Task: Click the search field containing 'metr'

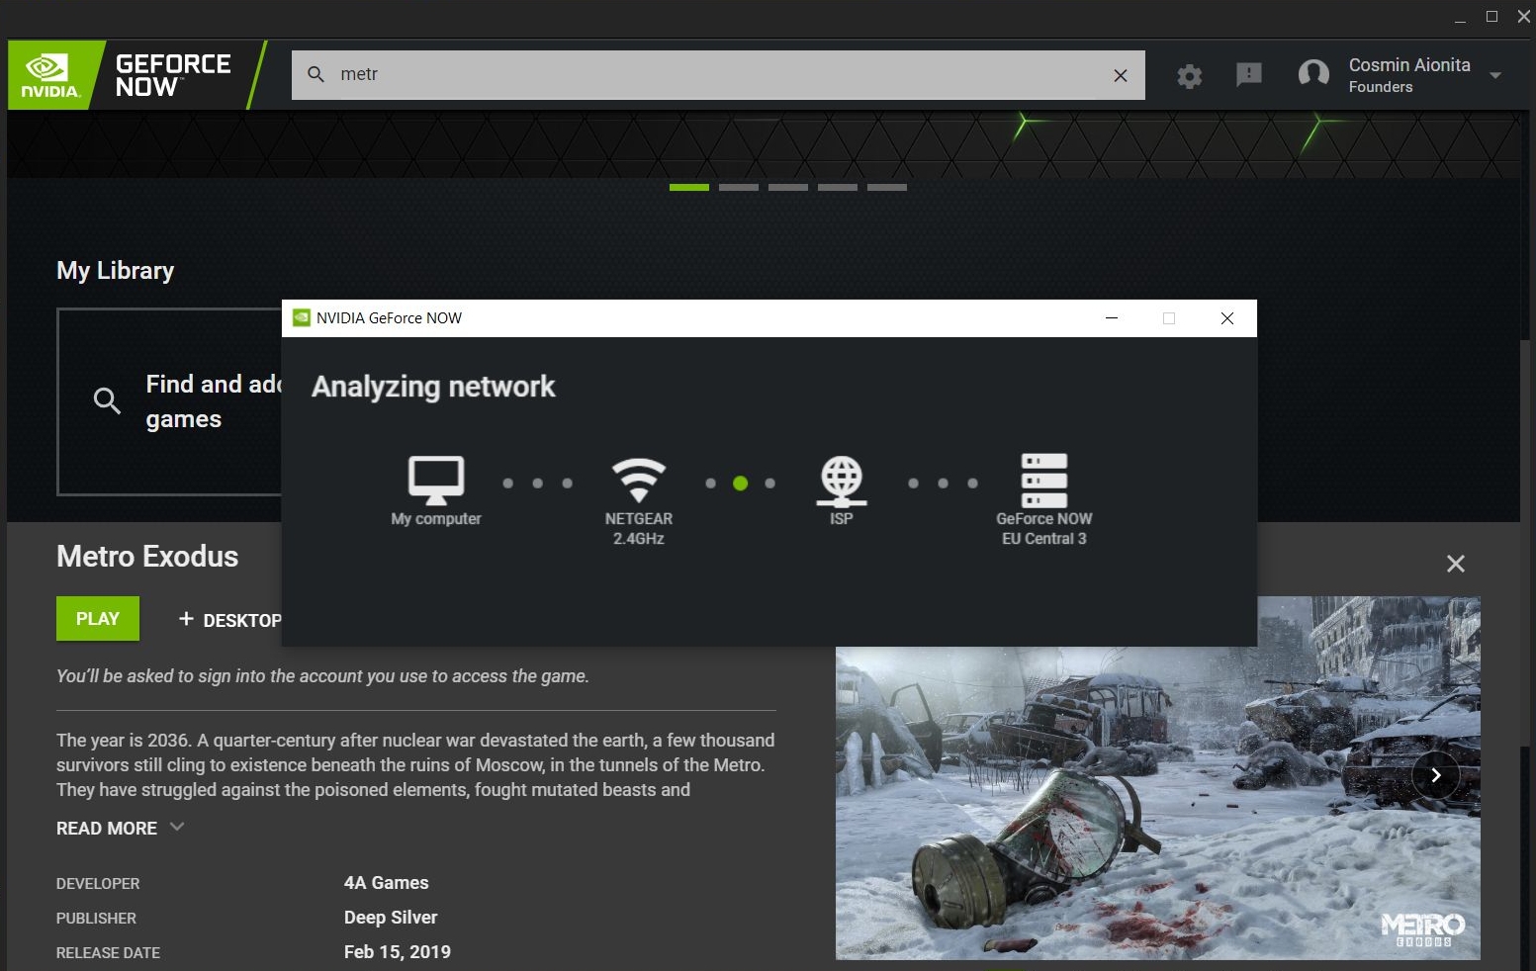Action: click(718, 75)
